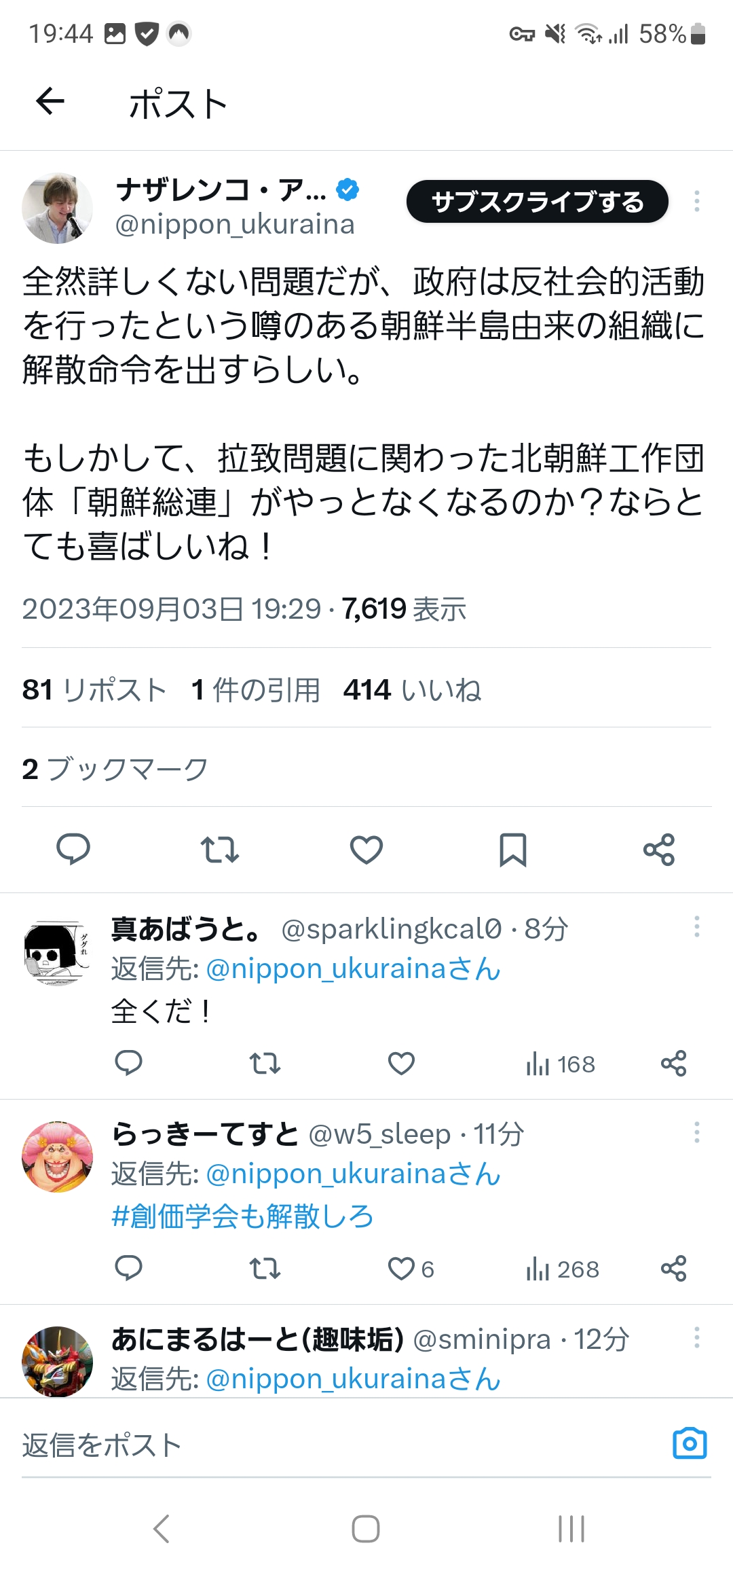View the 414 いいね likes list
733x1573 pixels.
(412, 690)
